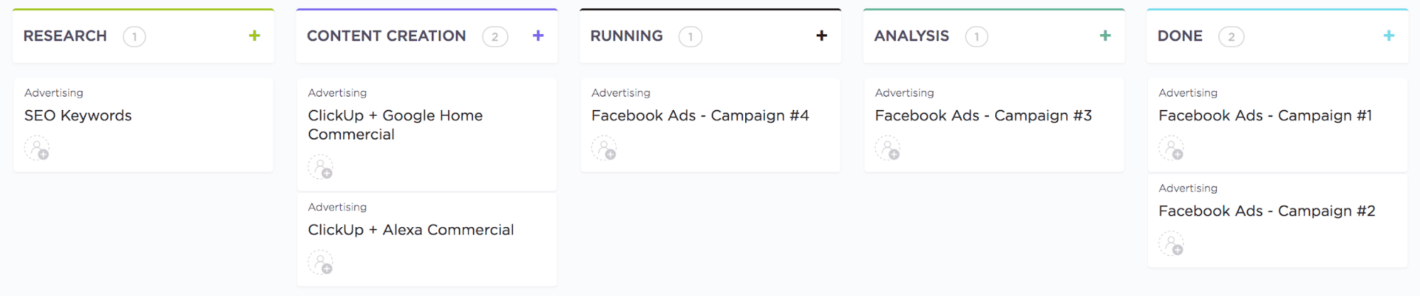This screenshot has height=296, width=1420.
Task: Click the Content Creation task count badge
Action: point(494,37)
